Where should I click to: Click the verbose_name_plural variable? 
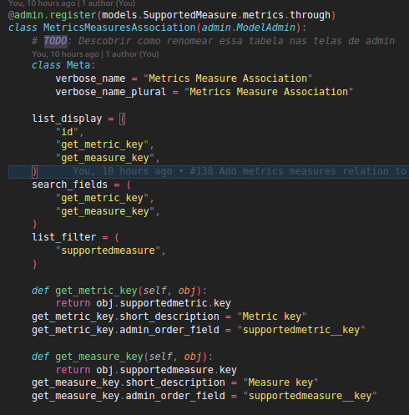(111, 92)
